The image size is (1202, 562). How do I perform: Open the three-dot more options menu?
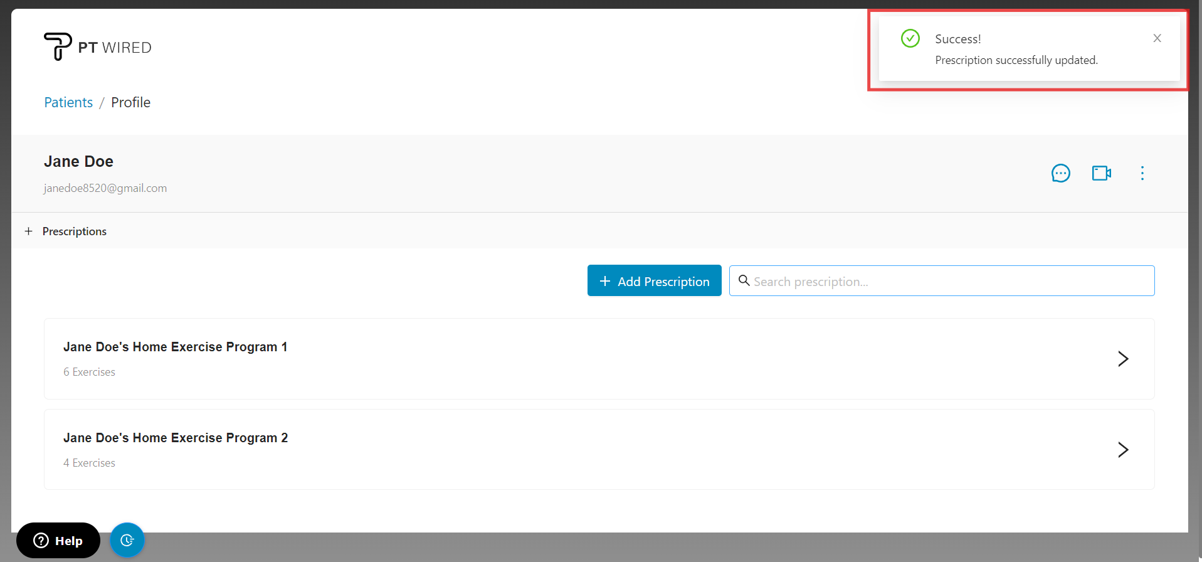pyautogui.click(x=1142, y=173)
